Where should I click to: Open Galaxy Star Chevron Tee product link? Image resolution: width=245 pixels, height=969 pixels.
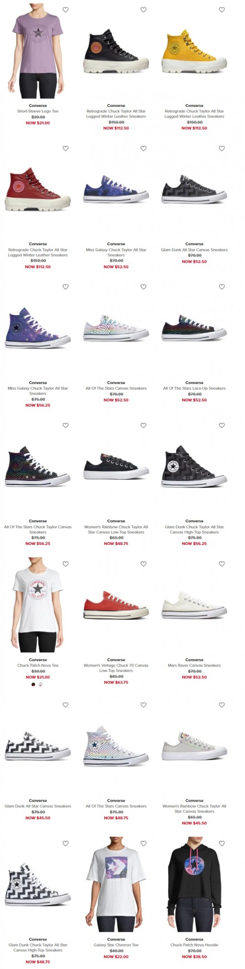tap(116, 944)
